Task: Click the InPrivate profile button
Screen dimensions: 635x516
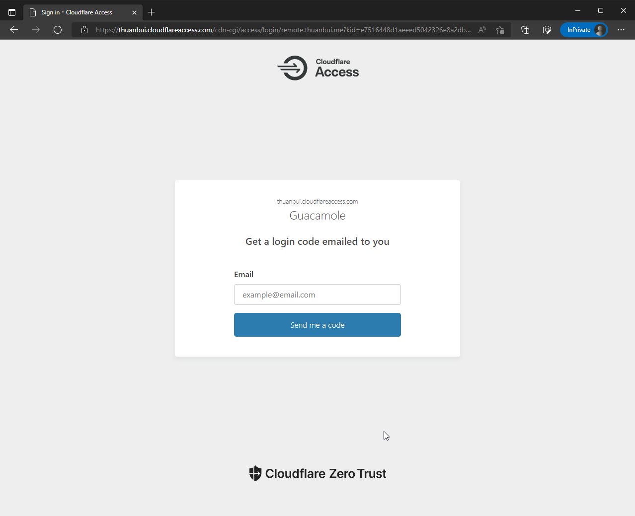Action: (x=584, y=30)
